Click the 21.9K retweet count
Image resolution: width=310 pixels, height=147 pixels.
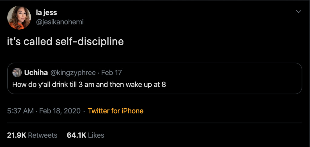pyautogui.click(x=16, y=135)
